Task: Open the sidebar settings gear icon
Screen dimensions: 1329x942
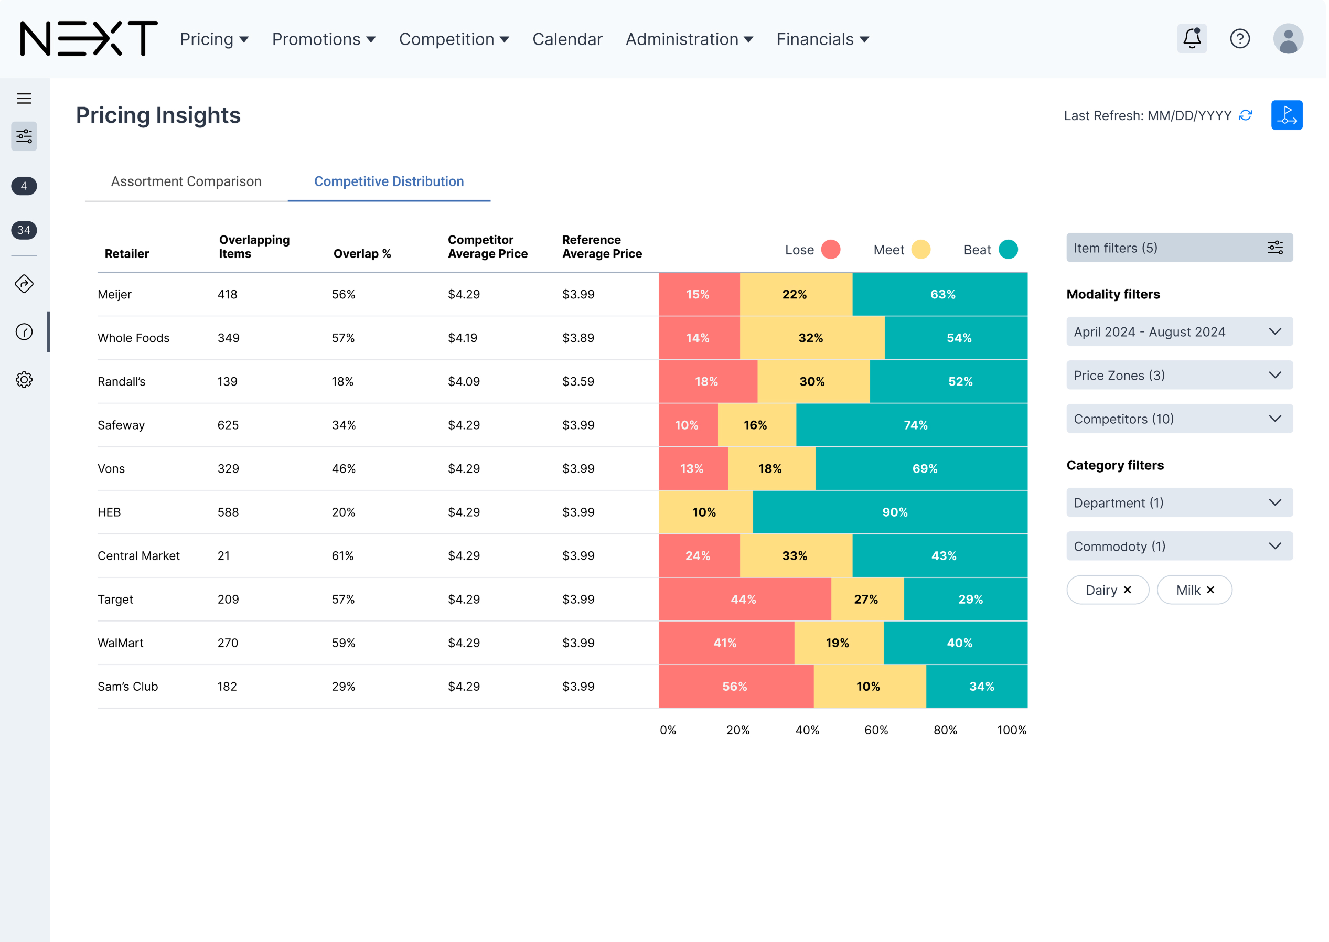Action: pyautogui.click(x=24, y=380)
